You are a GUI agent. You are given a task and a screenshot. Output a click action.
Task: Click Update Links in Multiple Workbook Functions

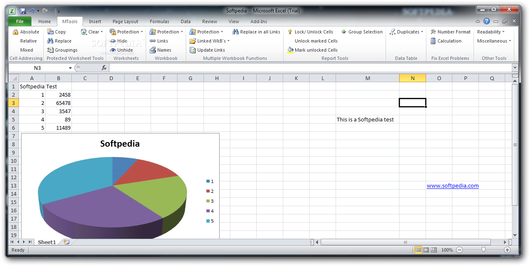coord(207,50)
